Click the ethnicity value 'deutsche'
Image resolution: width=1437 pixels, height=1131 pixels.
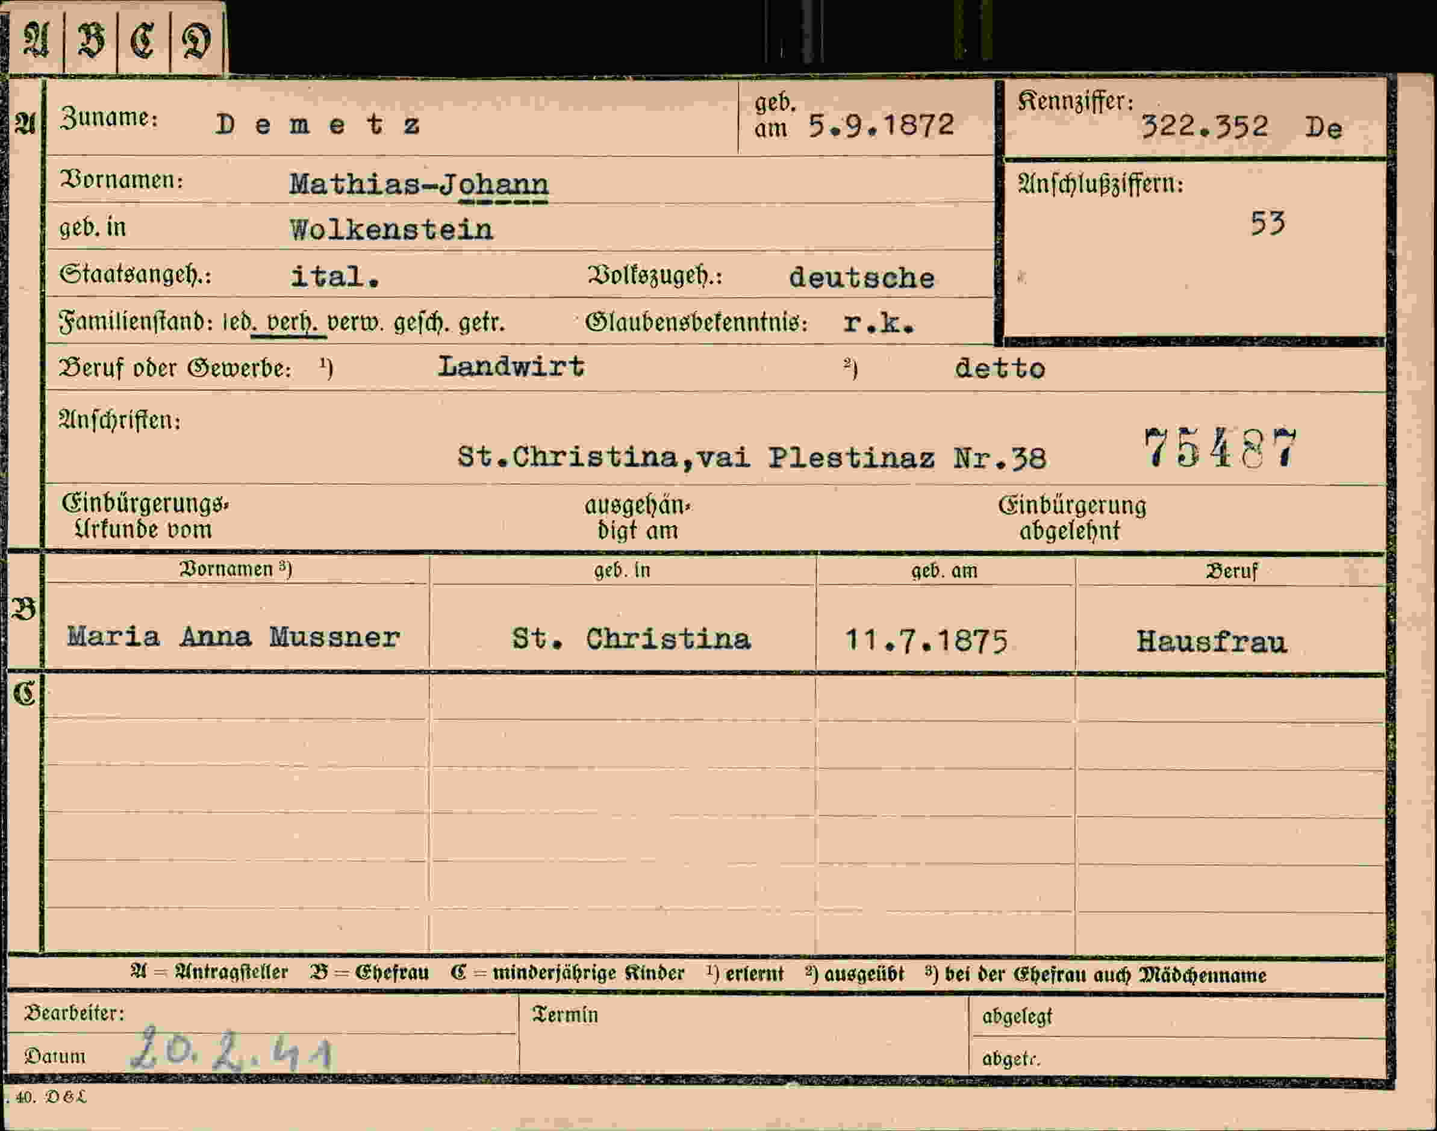tap(862, 278)
